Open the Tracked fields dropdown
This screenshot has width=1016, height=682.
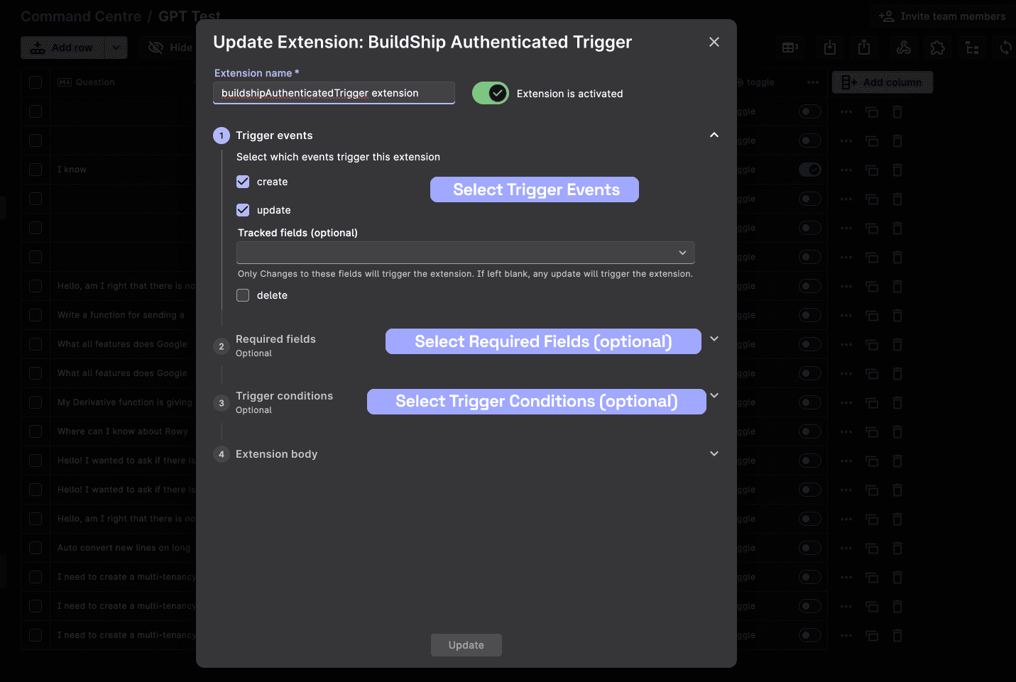pos(465,253)
